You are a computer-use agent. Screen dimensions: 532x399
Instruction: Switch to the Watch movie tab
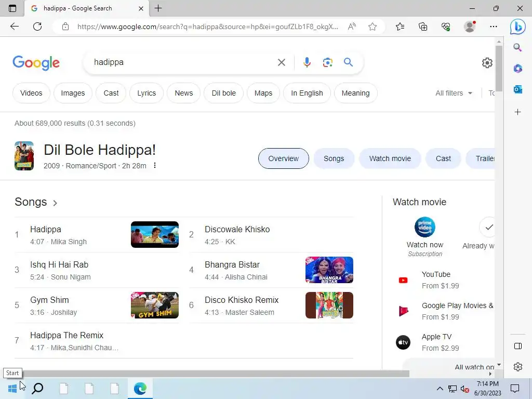tap(390, 158)
